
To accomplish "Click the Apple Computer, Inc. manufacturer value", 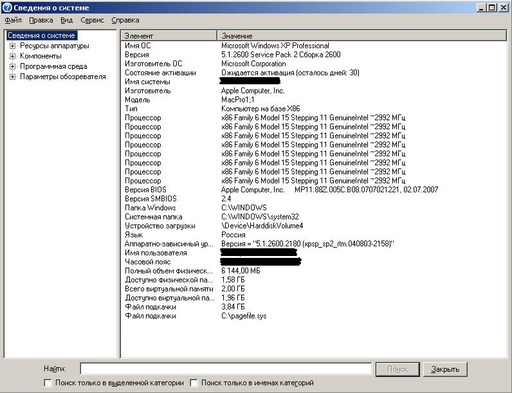I will (253, 91).
